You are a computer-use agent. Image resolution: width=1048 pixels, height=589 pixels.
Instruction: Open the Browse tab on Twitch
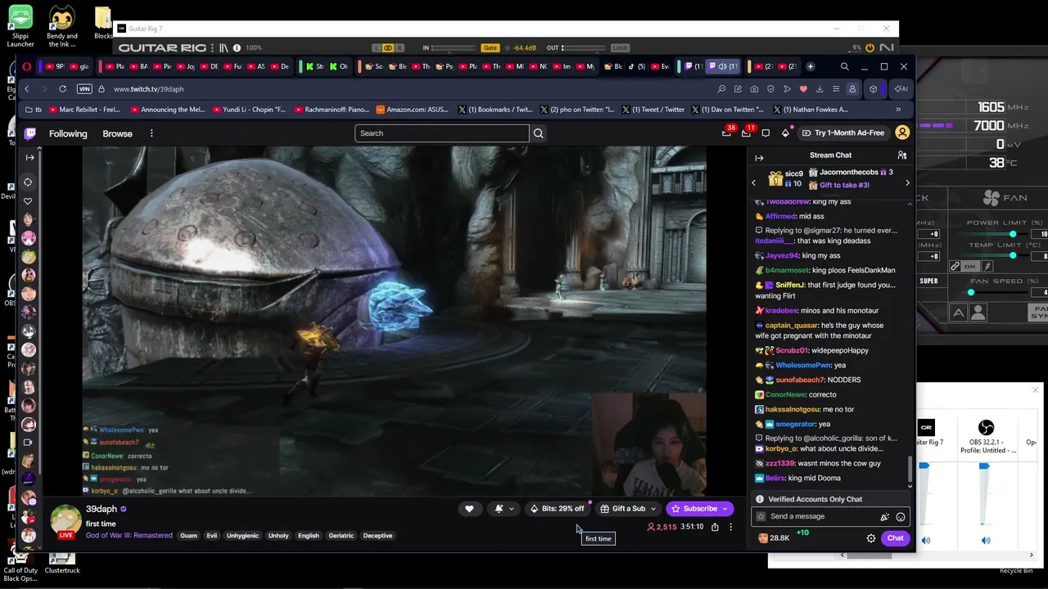point(117,133)
